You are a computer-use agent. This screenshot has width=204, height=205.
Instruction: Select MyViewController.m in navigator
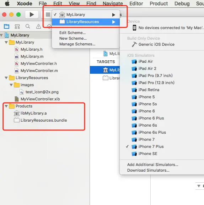39,71
